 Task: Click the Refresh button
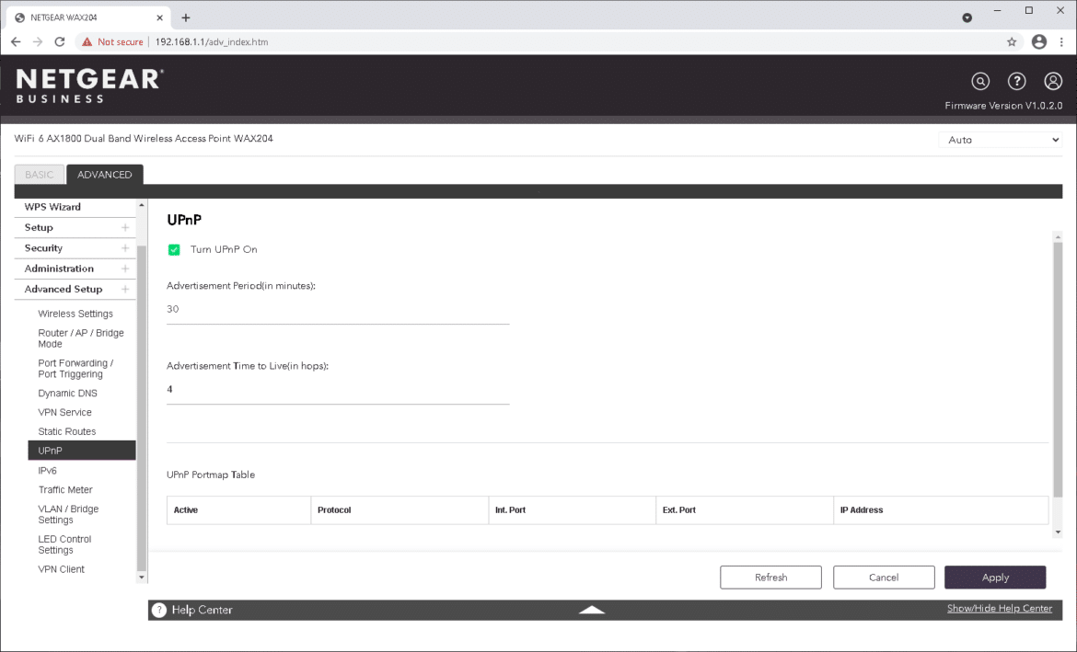point(770,578)
